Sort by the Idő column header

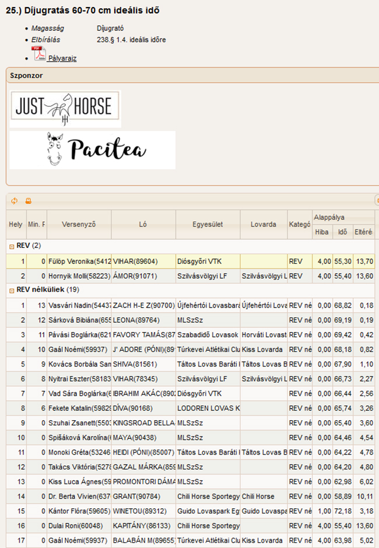click(342, 232)
